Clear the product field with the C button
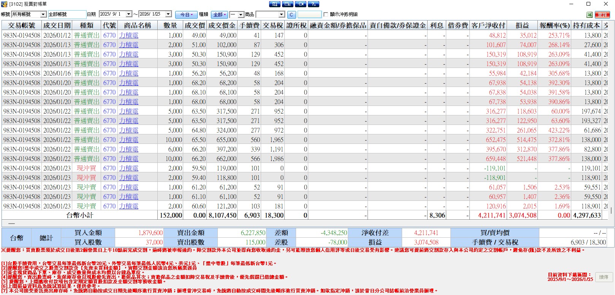The image size is (615, 295). [291, 14]
